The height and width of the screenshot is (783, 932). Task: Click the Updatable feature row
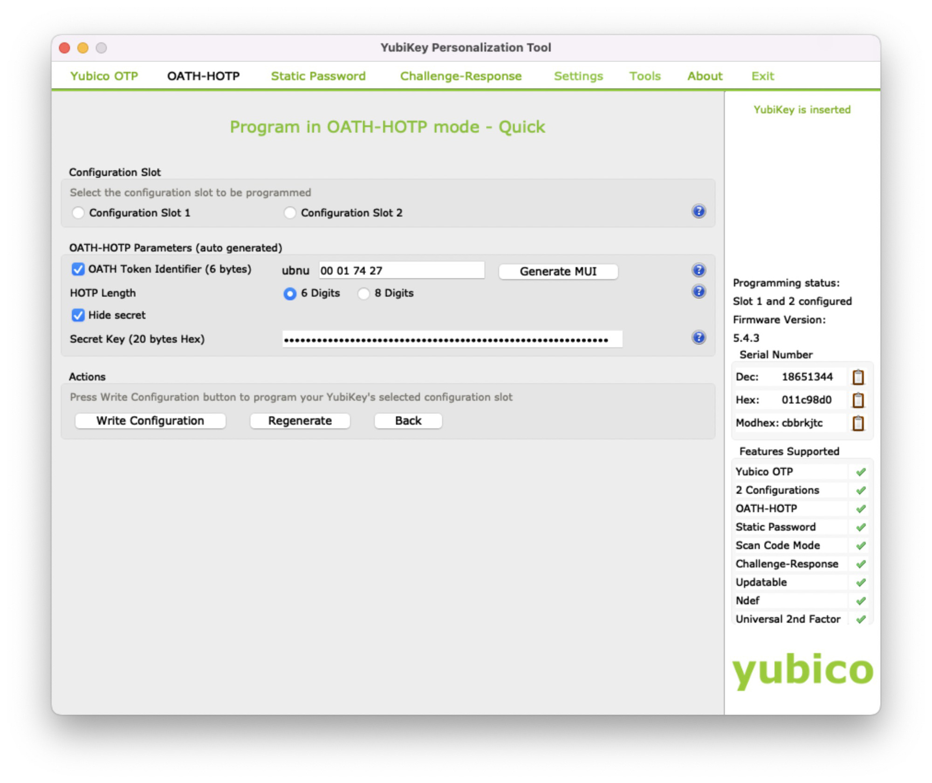pyautogui.click(x=801, y=582)
